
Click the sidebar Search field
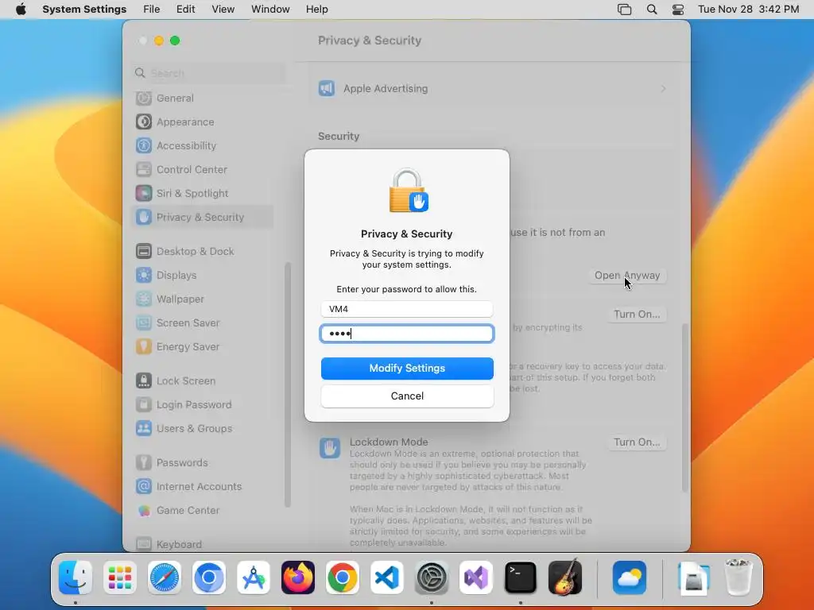point(208,73)
